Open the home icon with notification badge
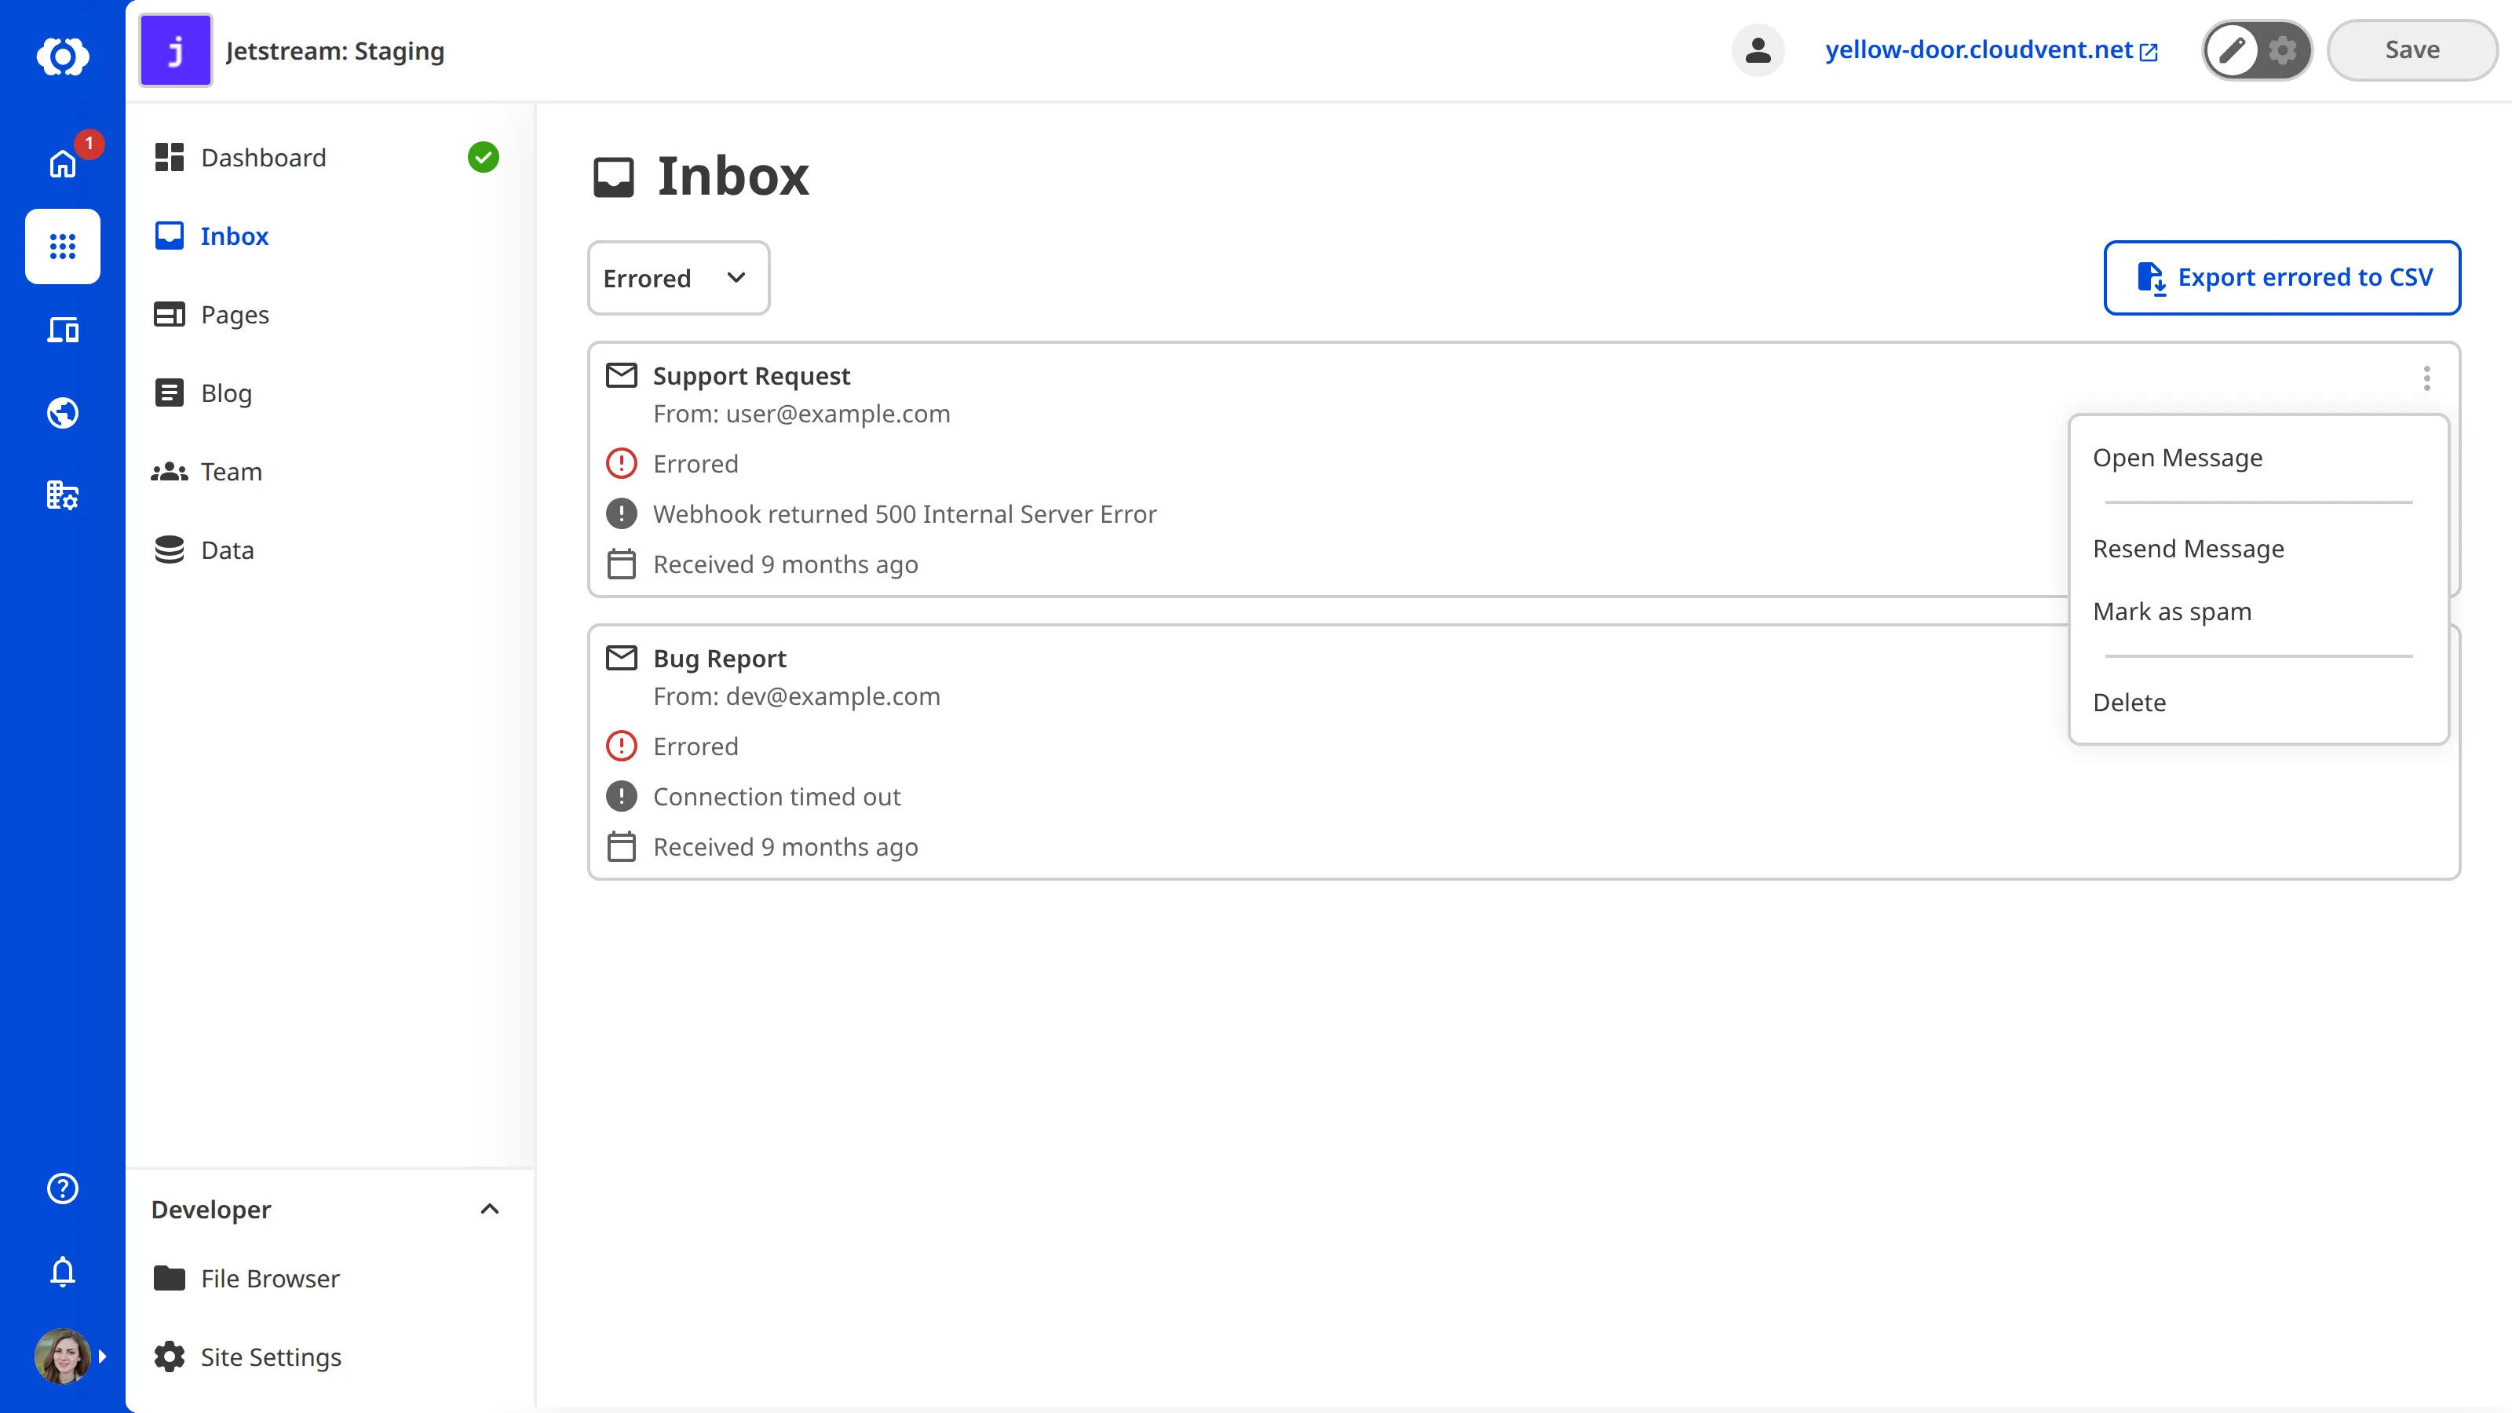Viewport: 2512px width, 1413px height. coord(63,162)
